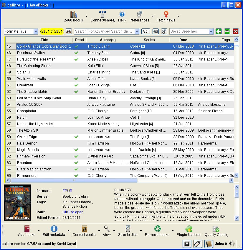Open the Saved Searches dropdown
The height and width of the screenshot is (250, 243).
point(191,31)
